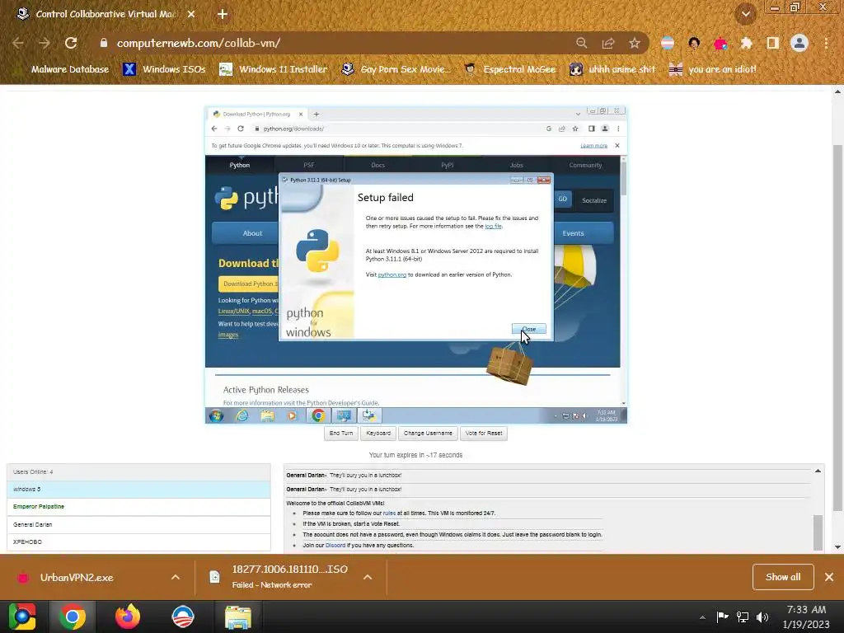Reload the CollabVM page
This screenshot has width=844, height=633.
click(x=71, y=43)
